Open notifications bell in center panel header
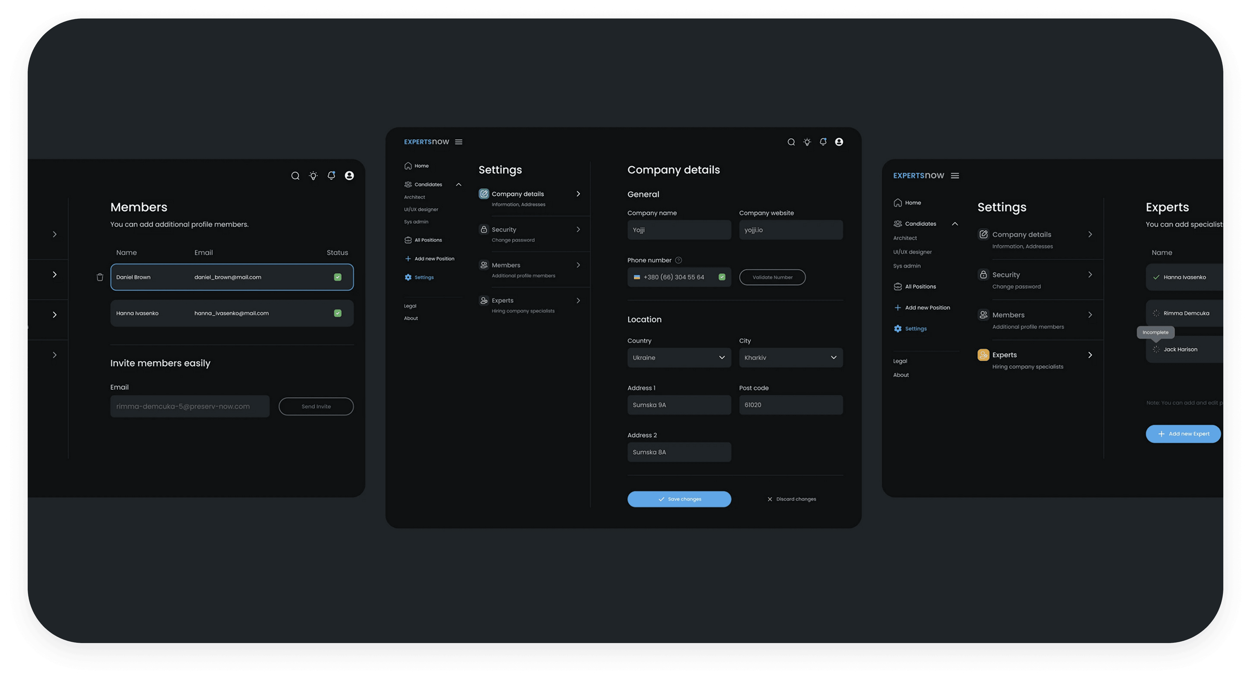The width and height of the screenshot is (1251, 680). tap(823, 142)
